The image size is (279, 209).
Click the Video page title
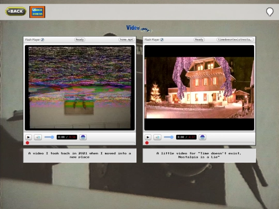(139, 28)
